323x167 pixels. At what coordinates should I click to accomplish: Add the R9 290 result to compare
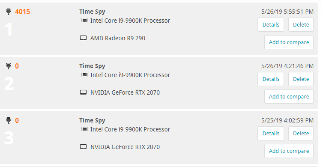[289, 42]
